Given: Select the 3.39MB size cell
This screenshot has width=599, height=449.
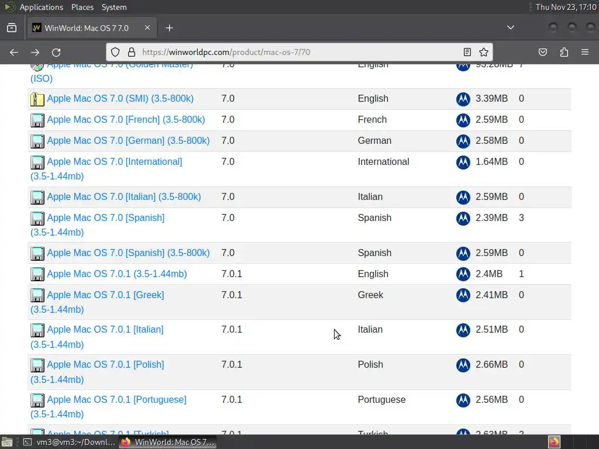Looking at the screenshot, I should click(491, 98).
